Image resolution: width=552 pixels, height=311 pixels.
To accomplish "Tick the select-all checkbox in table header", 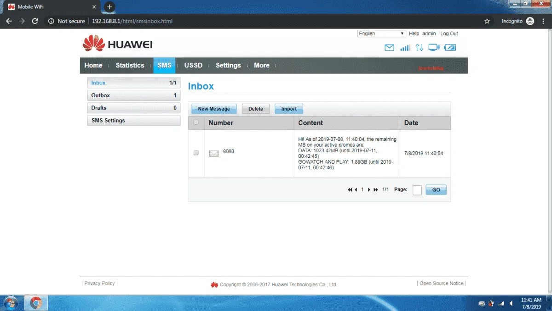I will [x=196, y=122].
